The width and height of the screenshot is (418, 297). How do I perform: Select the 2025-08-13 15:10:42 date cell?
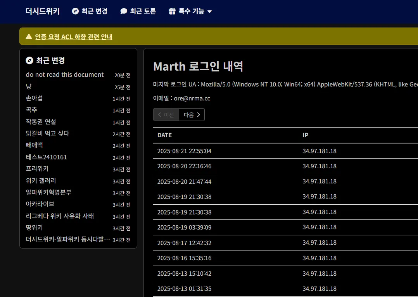[184, 273]
